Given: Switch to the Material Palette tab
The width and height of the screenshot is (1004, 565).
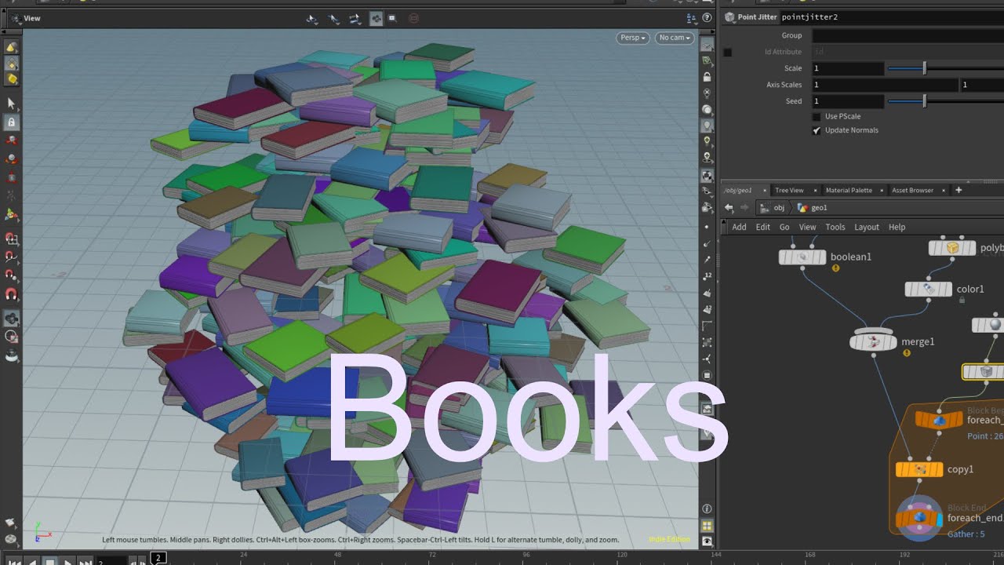Looking at the screenshot, I should pos(849,190).
